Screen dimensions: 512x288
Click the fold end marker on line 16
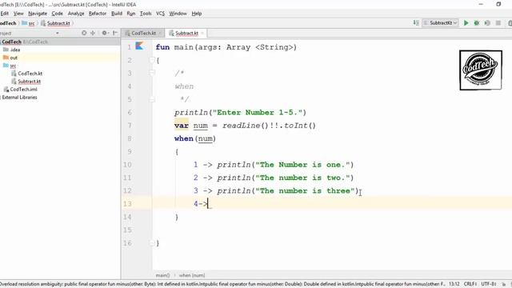click(152, 243)
